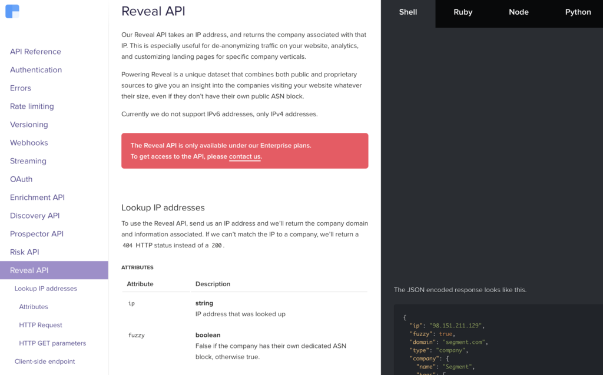Go to HTTP Request sub-item
Screen dimensions: 603x375
41,325
